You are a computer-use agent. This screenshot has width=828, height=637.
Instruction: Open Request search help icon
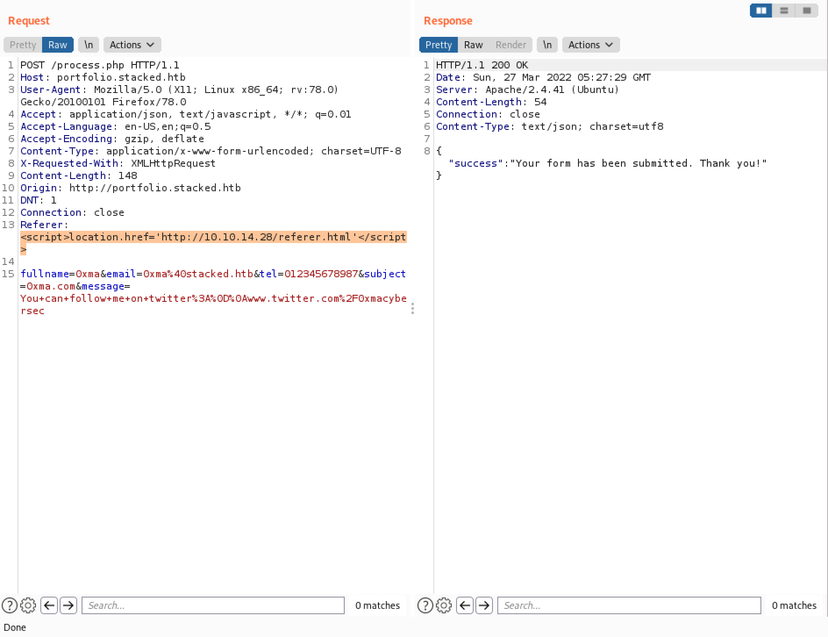click(10, 605)
